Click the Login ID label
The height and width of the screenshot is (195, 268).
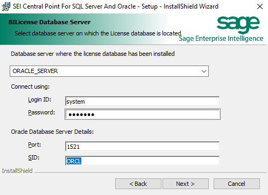tap(40, 99)
